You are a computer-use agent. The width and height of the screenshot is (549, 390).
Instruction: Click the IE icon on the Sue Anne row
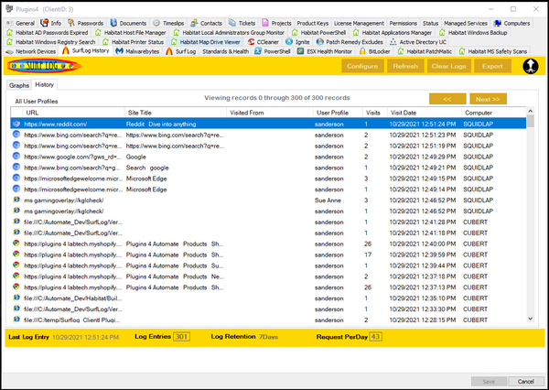pos(16,200)
